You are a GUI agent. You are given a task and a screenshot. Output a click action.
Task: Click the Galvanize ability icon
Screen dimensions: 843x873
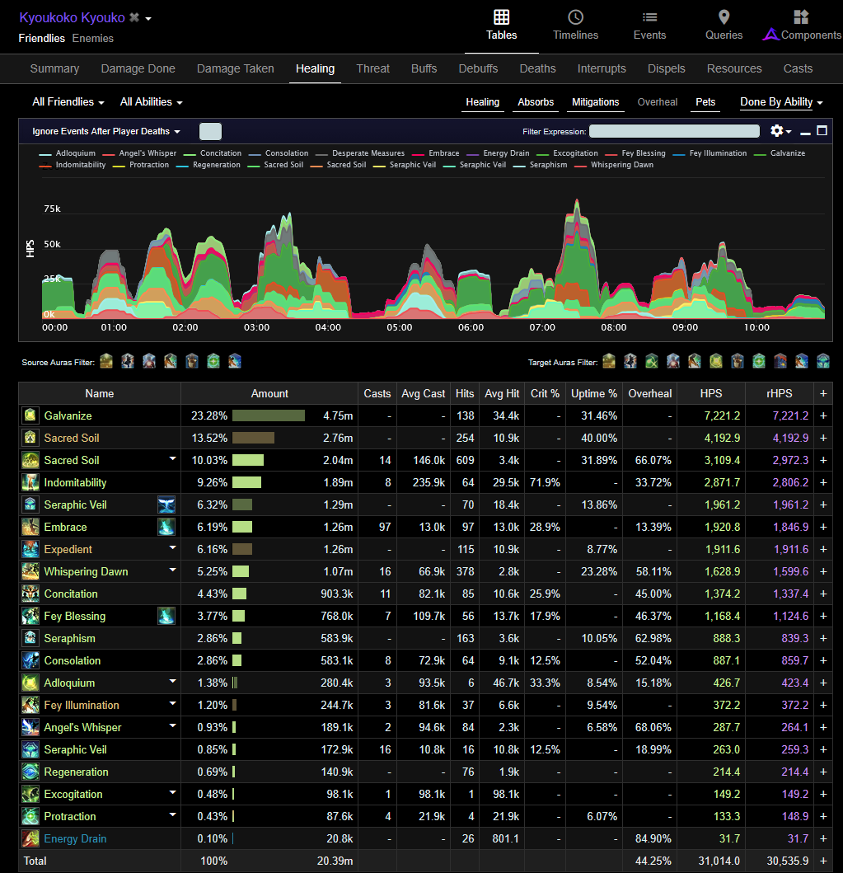point(30,415)
